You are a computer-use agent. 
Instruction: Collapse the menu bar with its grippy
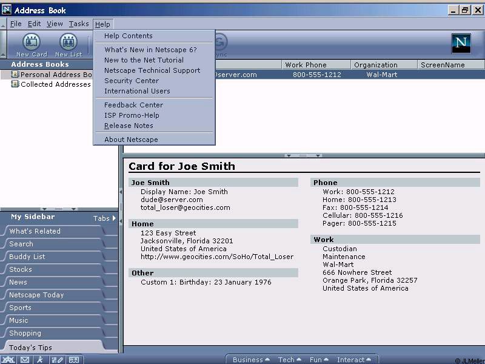coord(3,24)
